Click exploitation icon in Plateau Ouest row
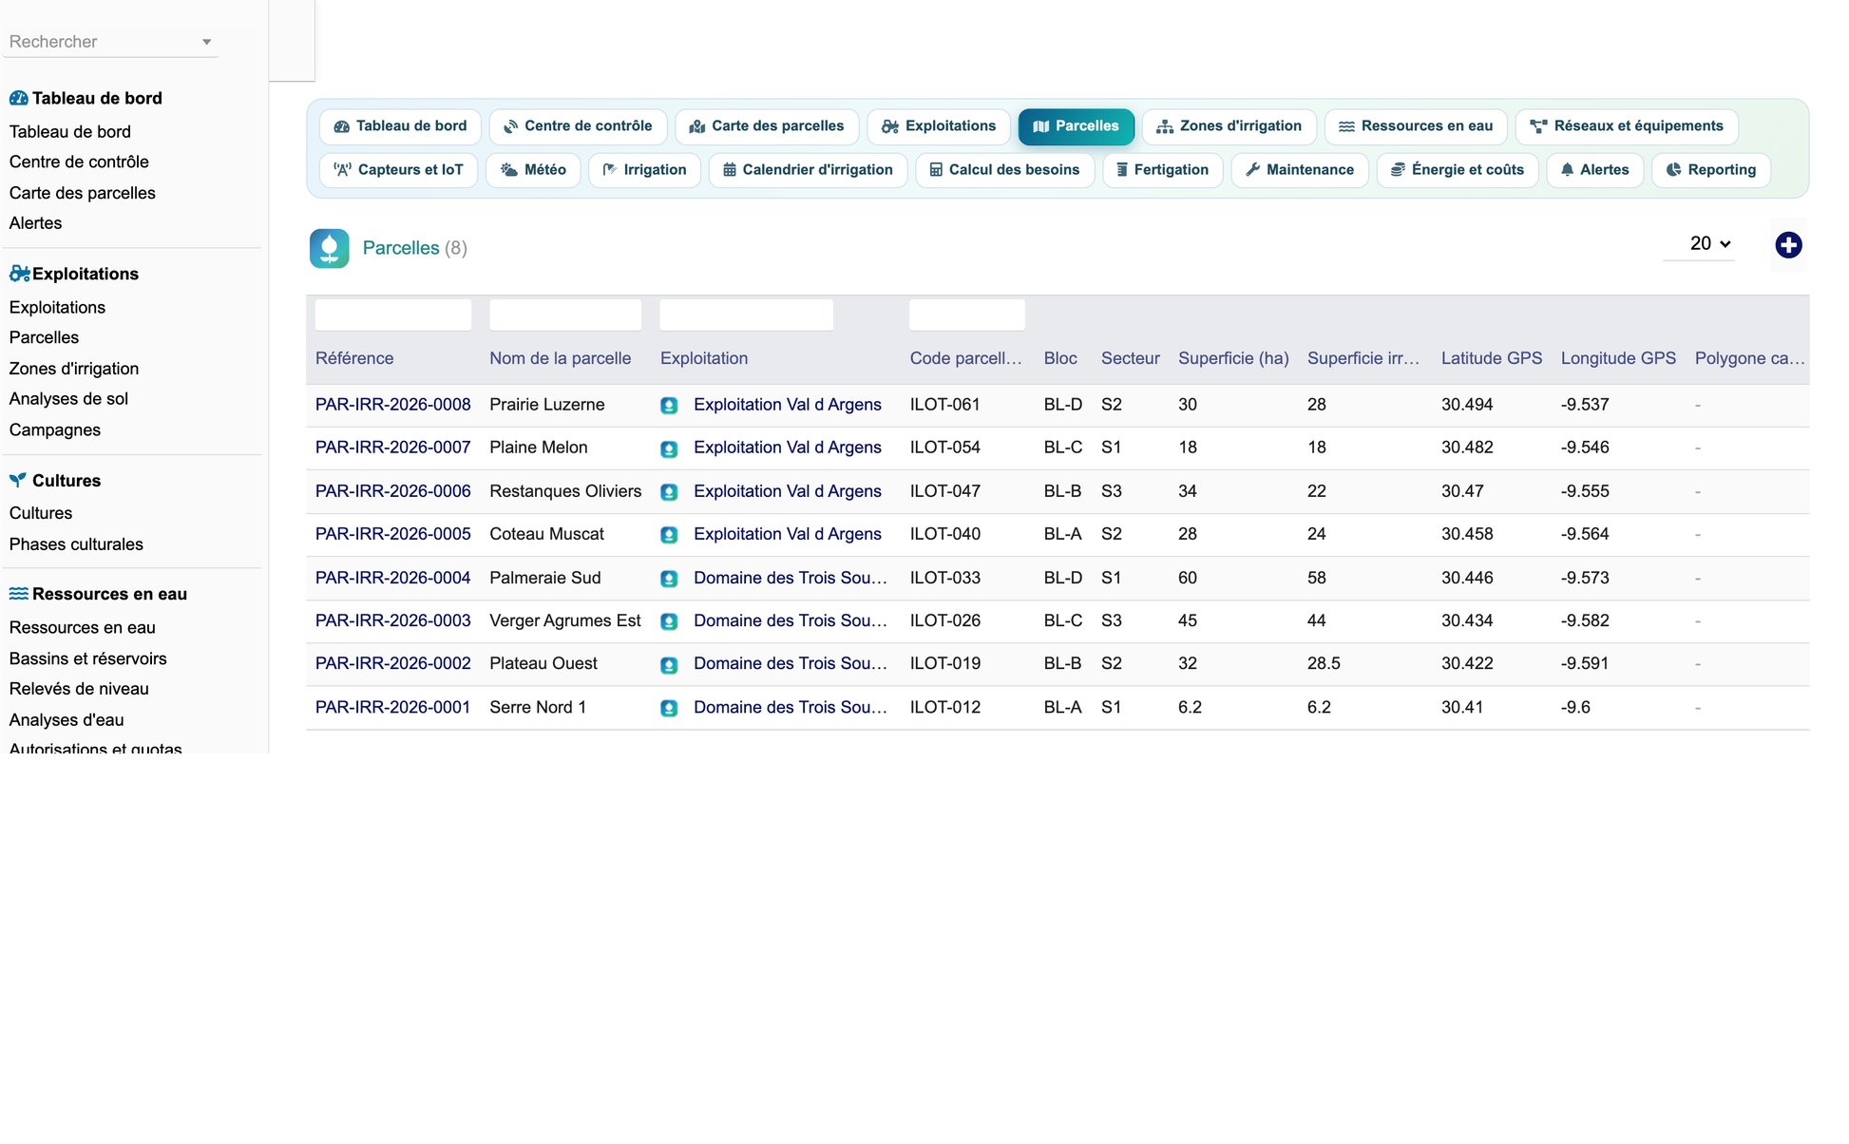 pyautogui.click(x=669, y=665)
